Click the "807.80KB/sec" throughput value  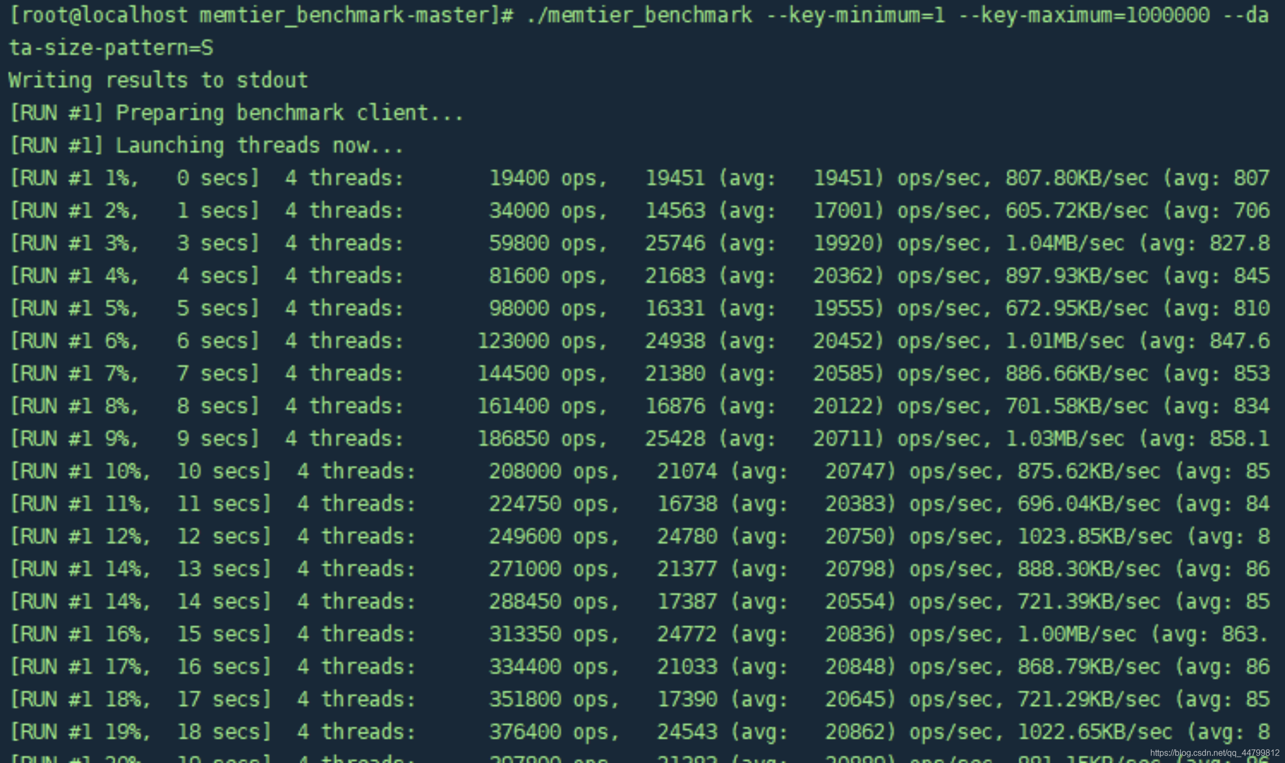(x=1077, y=179)
